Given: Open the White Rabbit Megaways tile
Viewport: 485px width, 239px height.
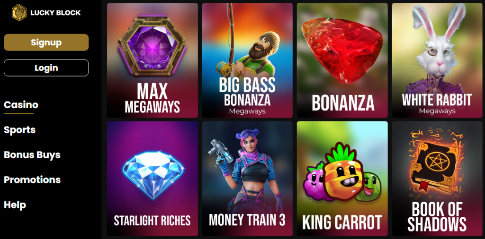Looking at the screenshot, I should point(437,60).
